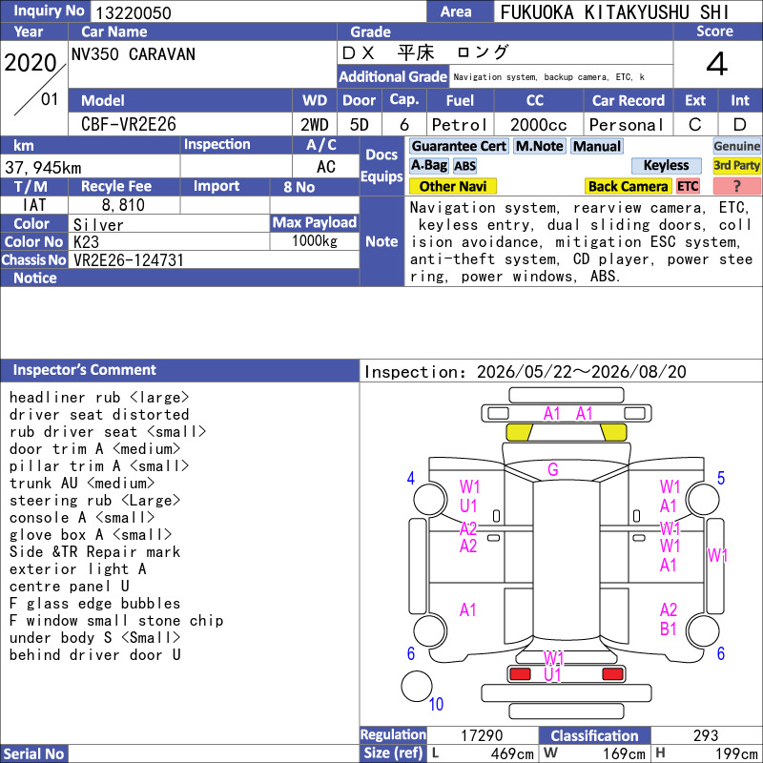Click the Guarantee Cert document badge
The width and height of the screenshot is (763, 763).
459,147
